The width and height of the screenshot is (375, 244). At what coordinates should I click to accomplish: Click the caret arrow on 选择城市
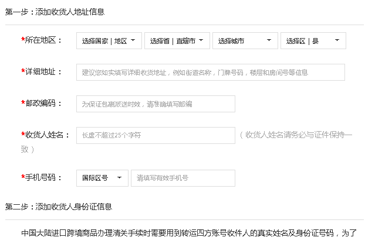pos(269,40)
